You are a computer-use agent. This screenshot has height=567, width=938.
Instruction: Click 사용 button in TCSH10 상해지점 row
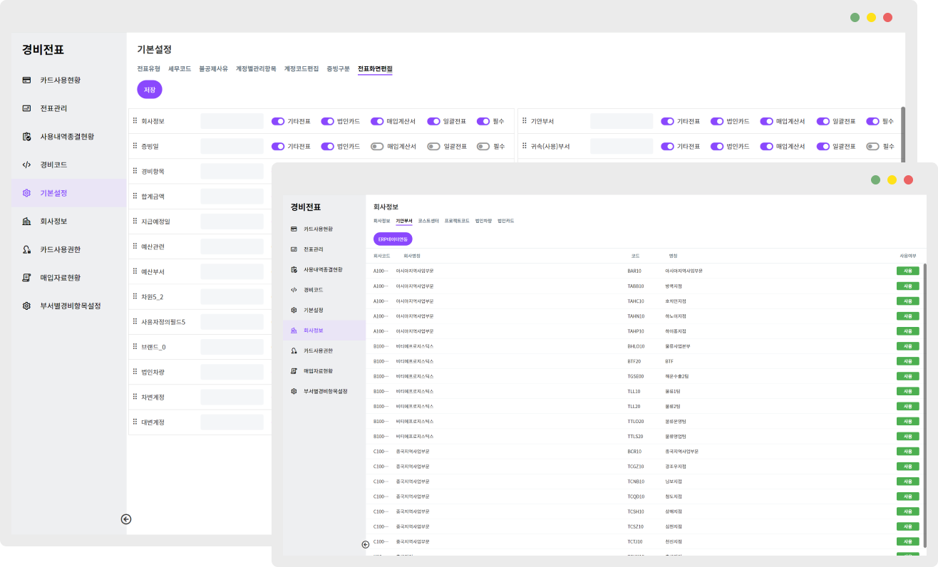[907, 511]
